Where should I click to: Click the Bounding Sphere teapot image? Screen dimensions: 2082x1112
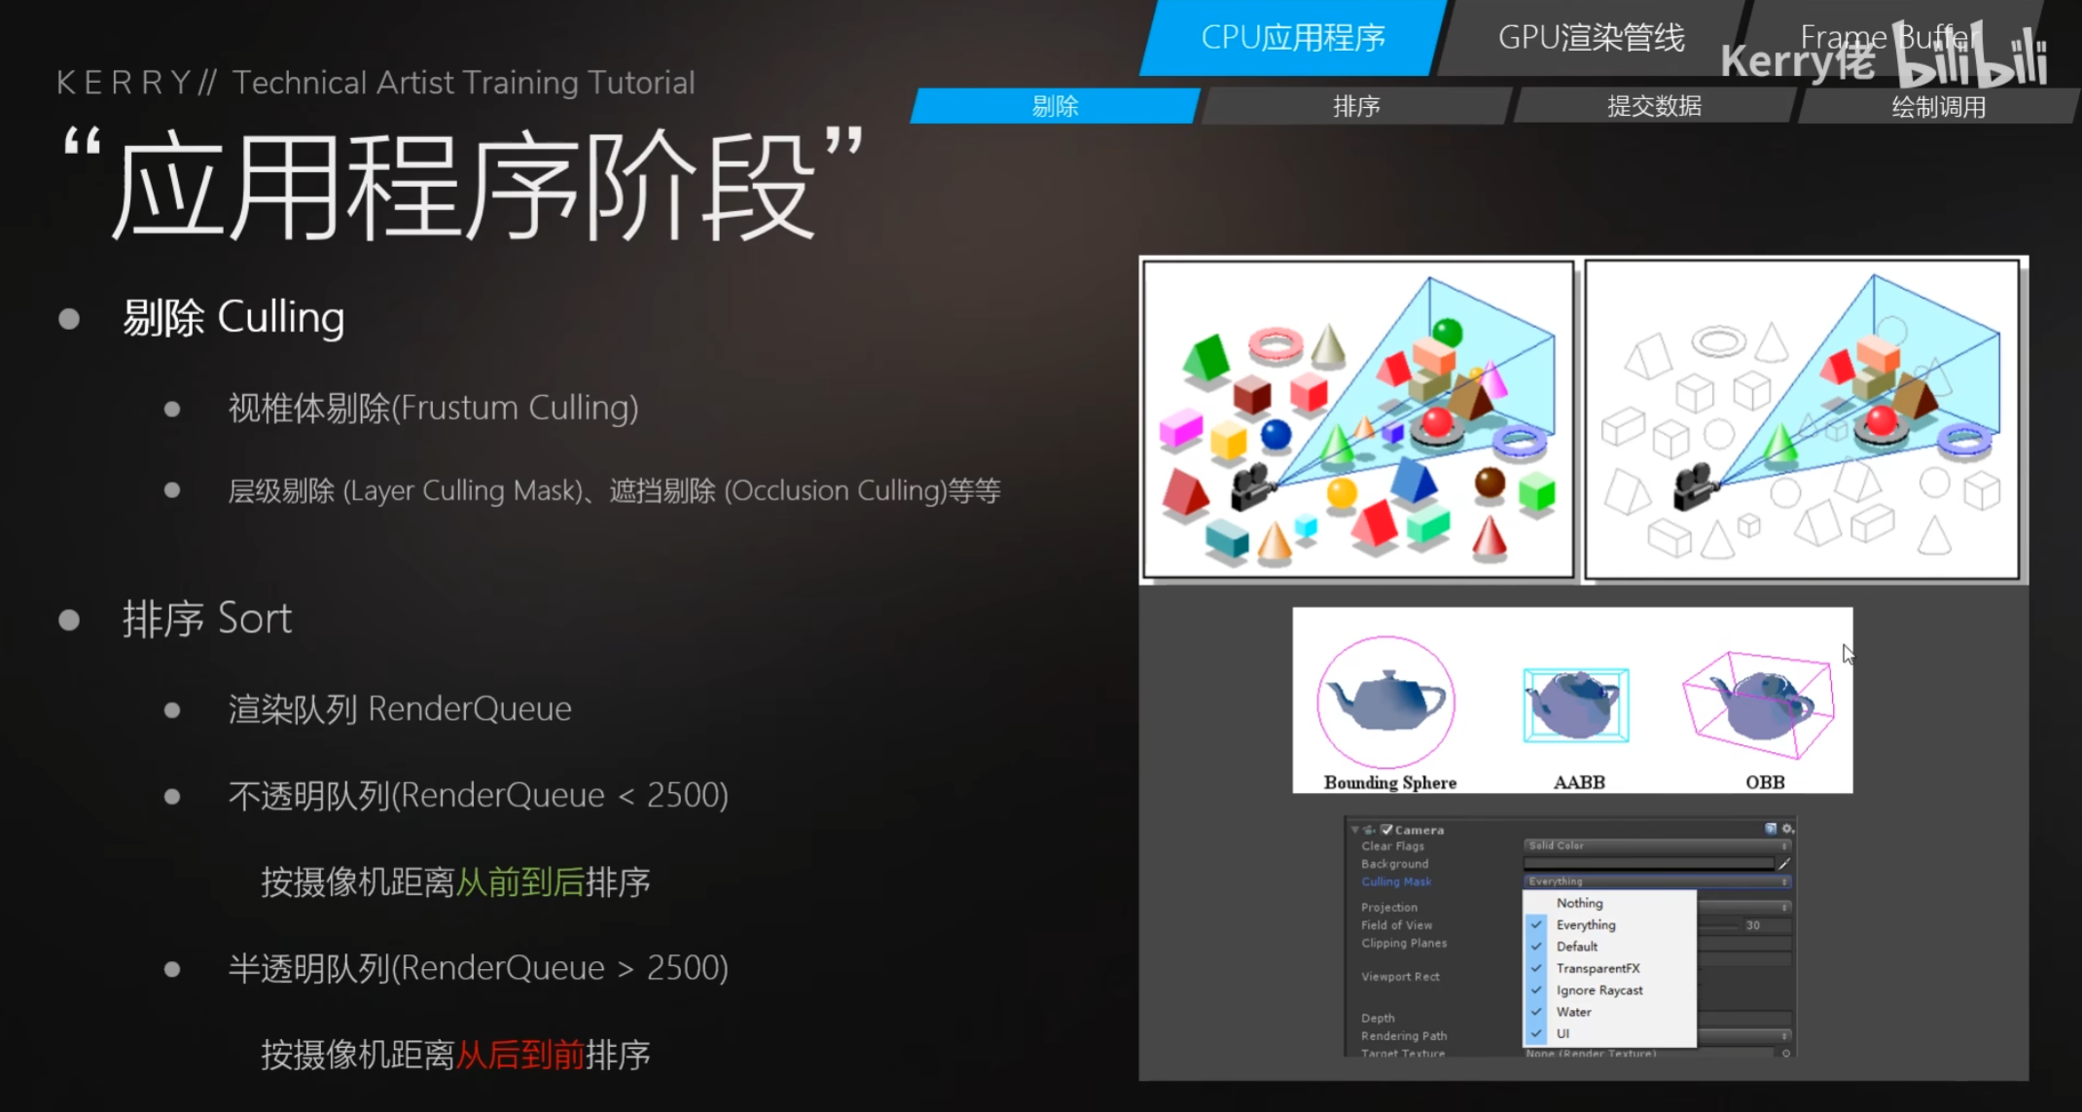tap(1386, 702)
